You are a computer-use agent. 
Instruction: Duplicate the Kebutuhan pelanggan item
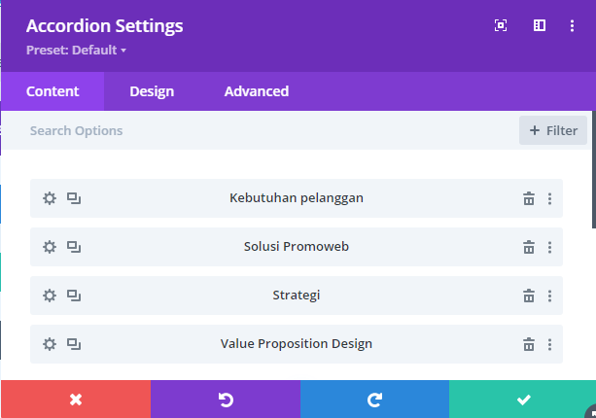[74, 198]
